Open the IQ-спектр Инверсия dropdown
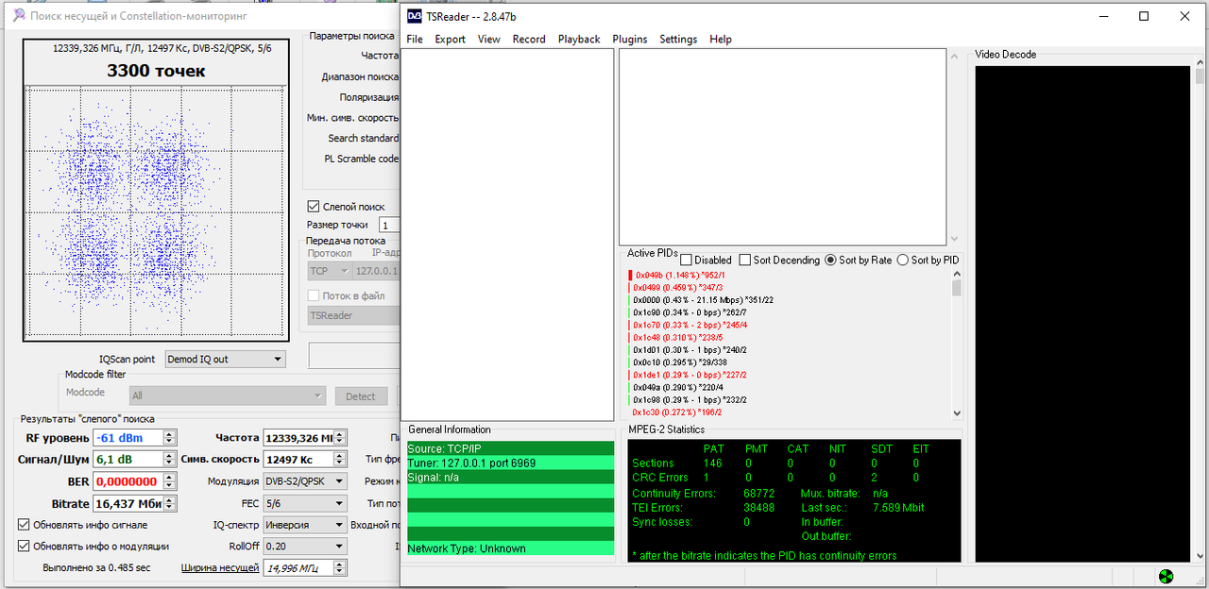The width and height of the screenshot is (1209, 589). (305, 525)
